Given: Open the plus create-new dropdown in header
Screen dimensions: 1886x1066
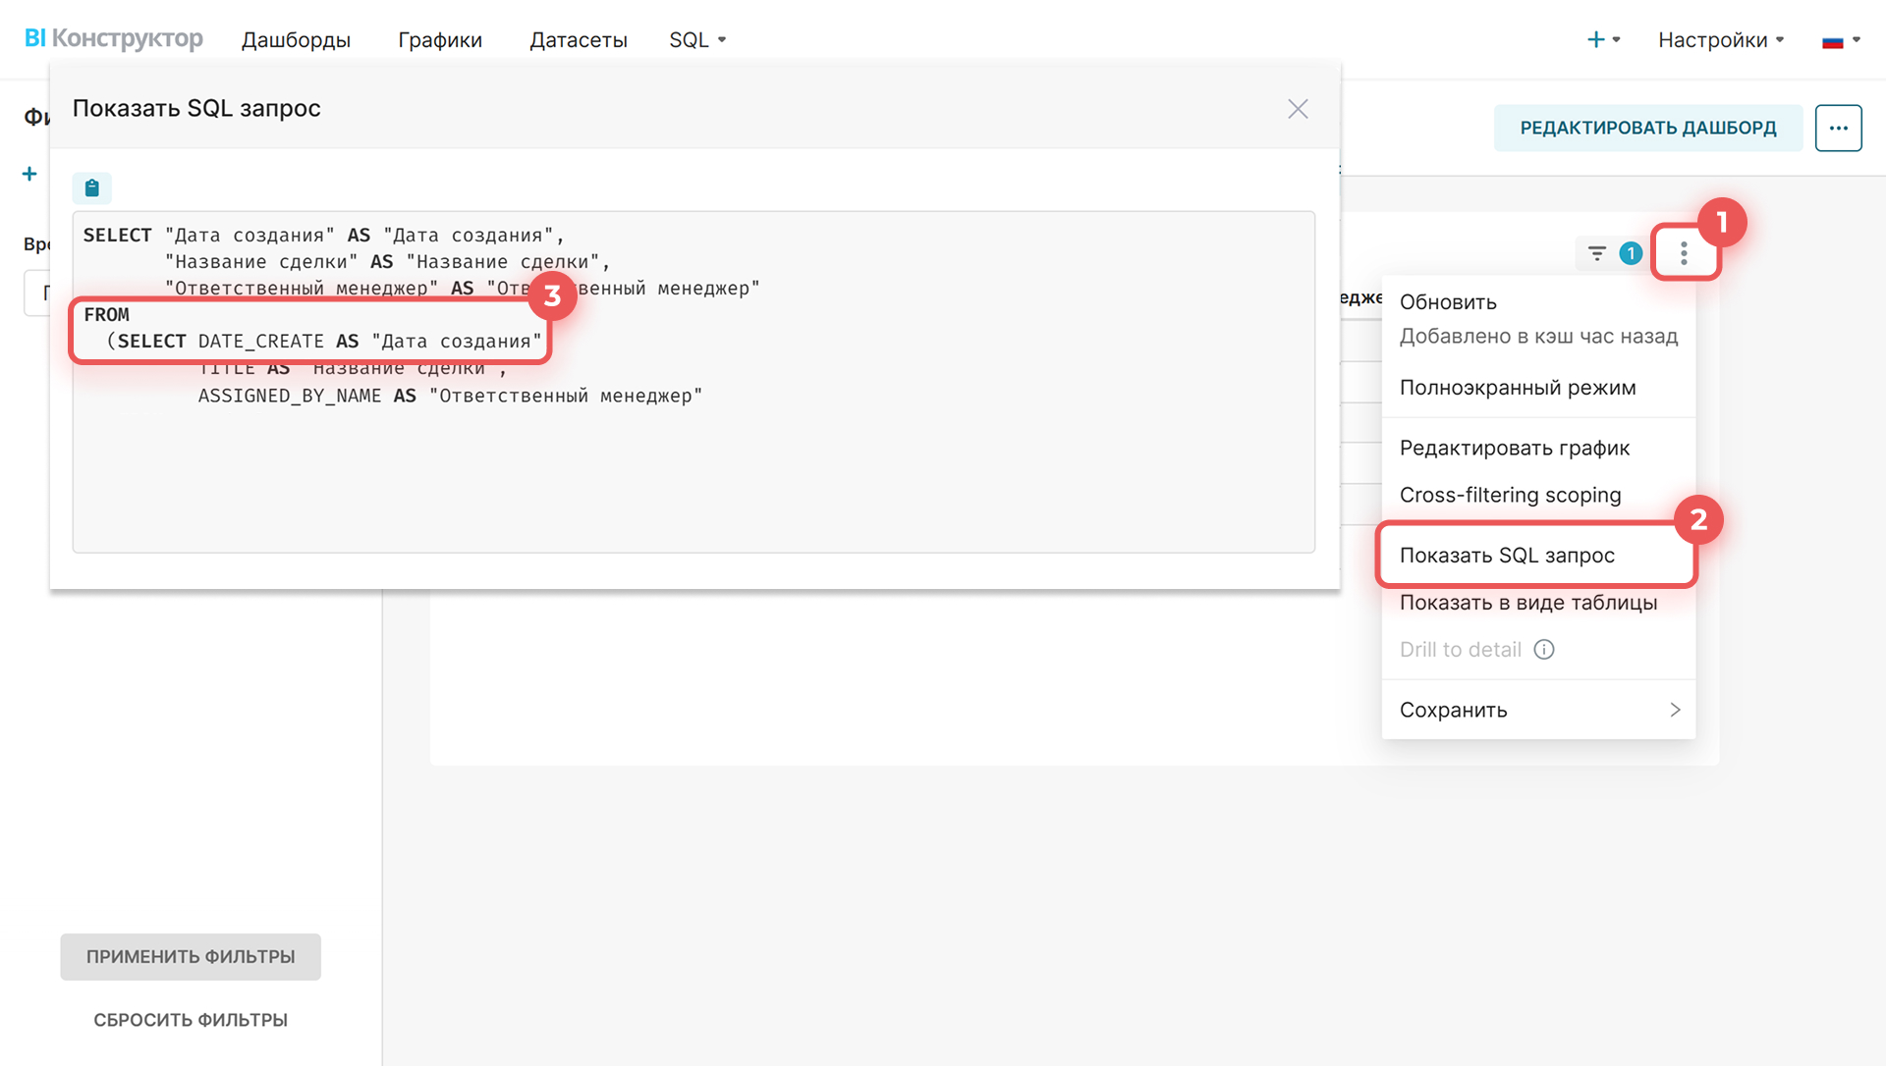Looking at the screenshot, I should click(x=1603, y=40).
